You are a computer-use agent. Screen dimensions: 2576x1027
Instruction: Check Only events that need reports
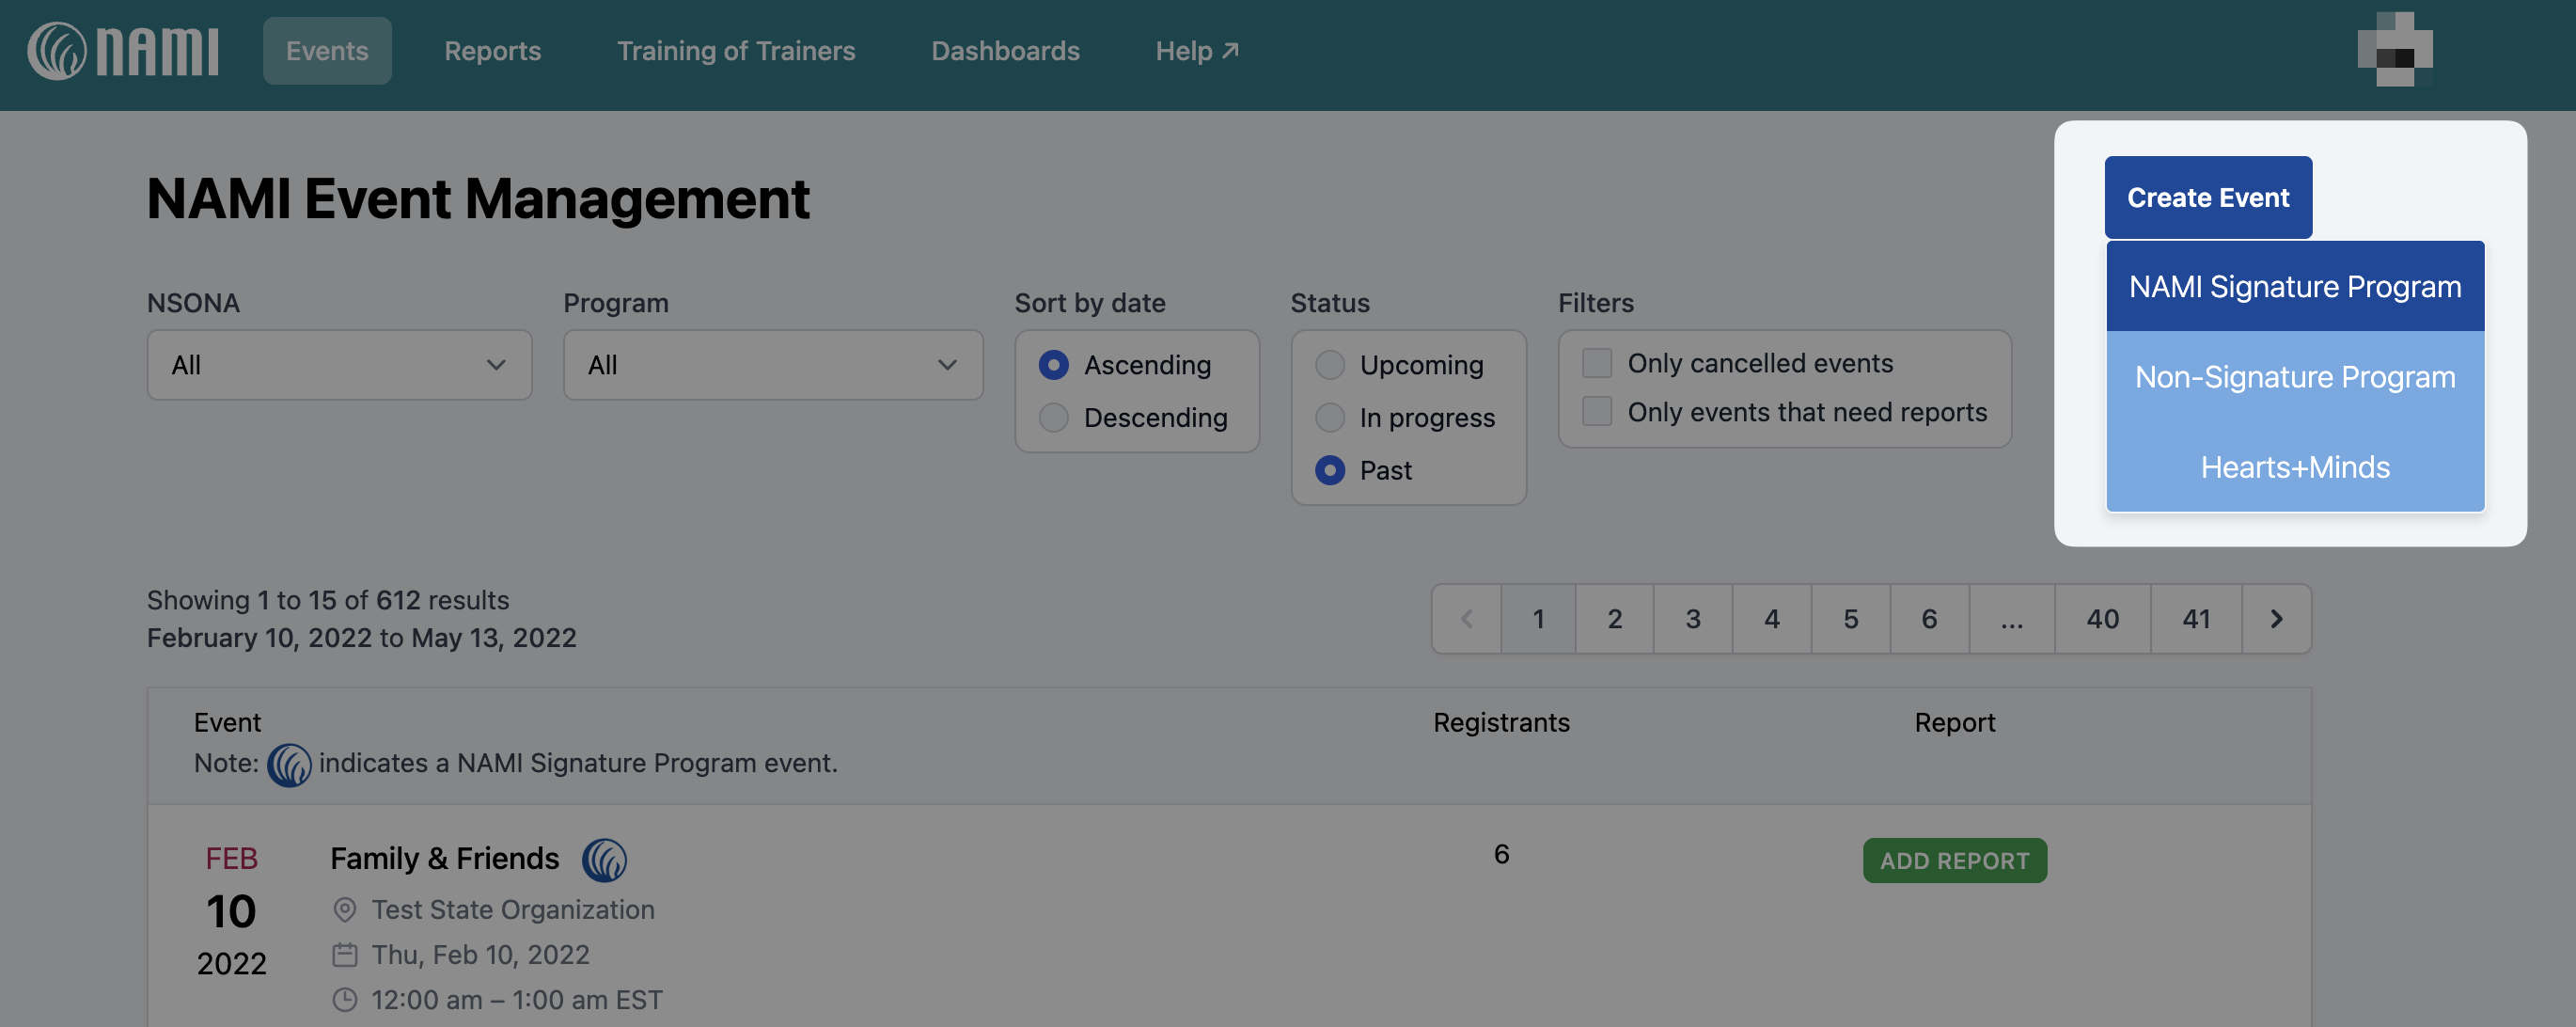1597,411
